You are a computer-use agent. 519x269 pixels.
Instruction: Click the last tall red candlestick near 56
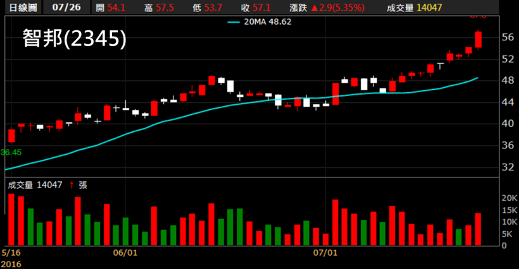click(478, 40)
